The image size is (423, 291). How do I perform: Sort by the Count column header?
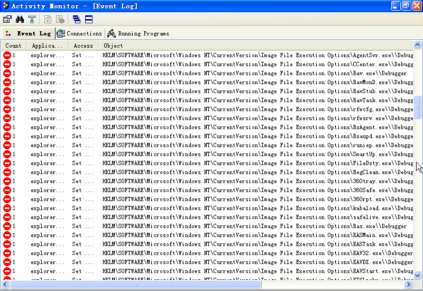(14, 46)
